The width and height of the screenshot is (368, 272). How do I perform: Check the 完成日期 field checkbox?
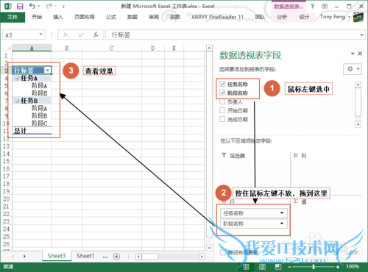point(222,119)
